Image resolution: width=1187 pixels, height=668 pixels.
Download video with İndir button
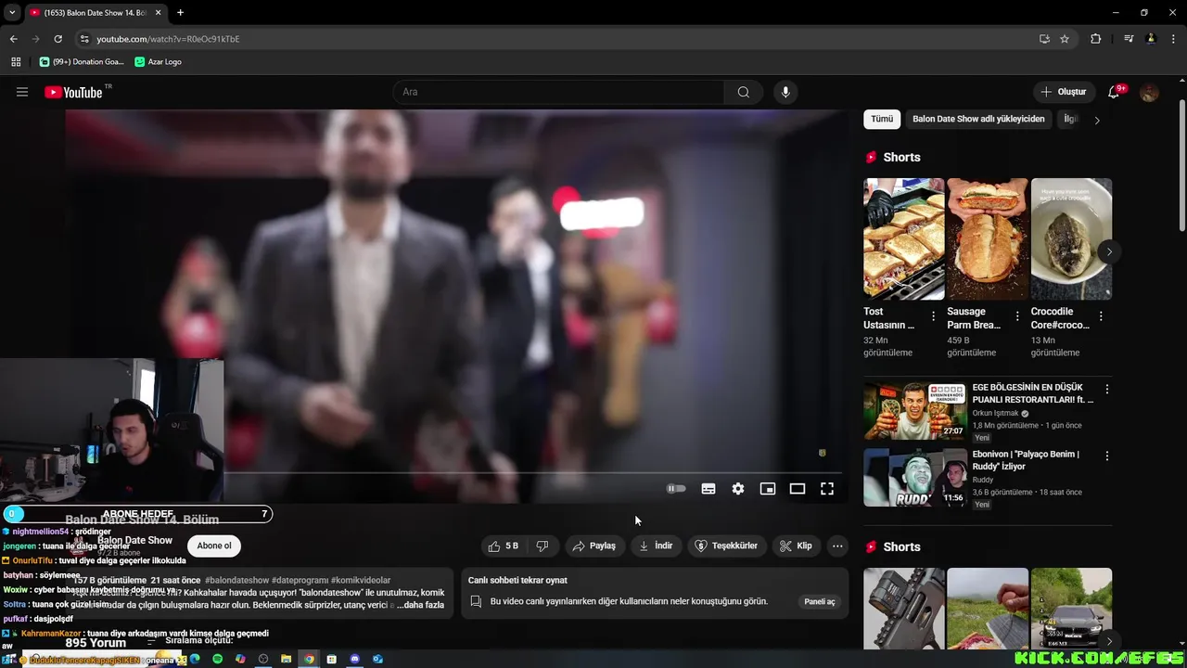[656, 546]
